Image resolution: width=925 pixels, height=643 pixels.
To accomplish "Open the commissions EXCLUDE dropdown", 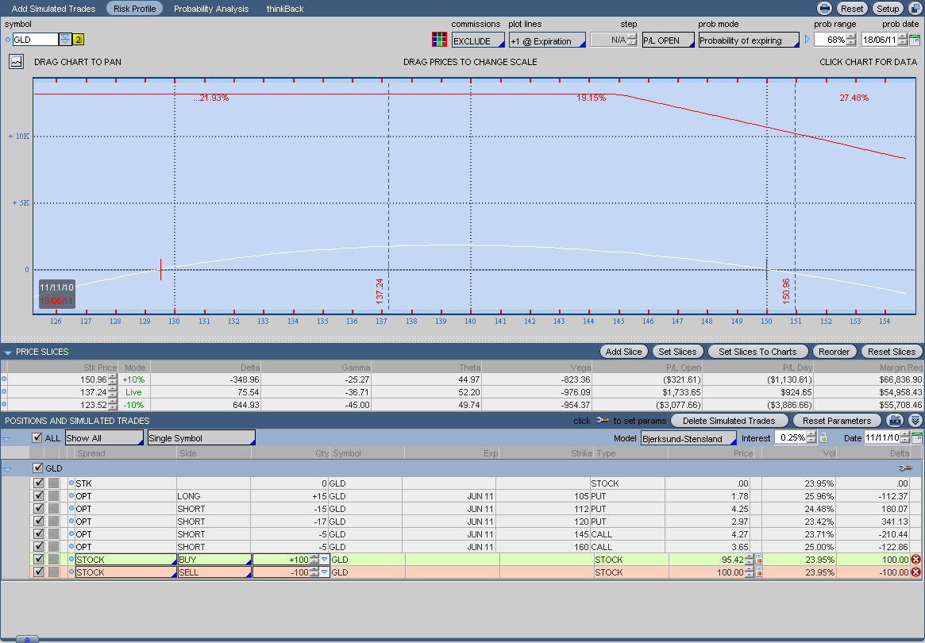I will point(478,40).
